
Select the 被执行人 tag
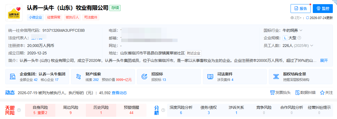point(72,17)
